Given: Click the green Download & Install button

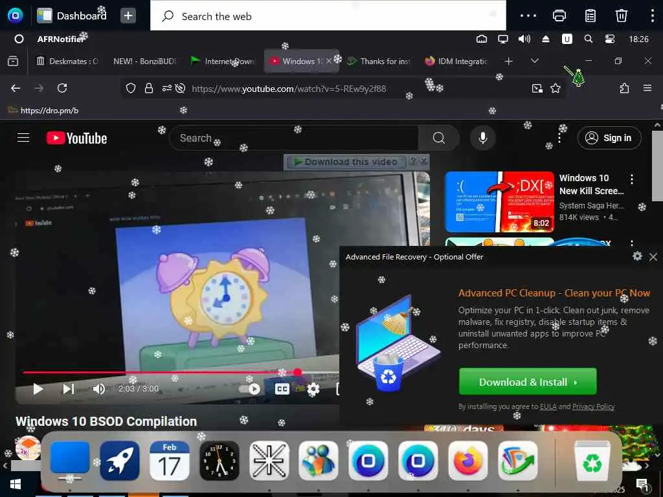Looking at the screenshot, I should click(528, 382).
